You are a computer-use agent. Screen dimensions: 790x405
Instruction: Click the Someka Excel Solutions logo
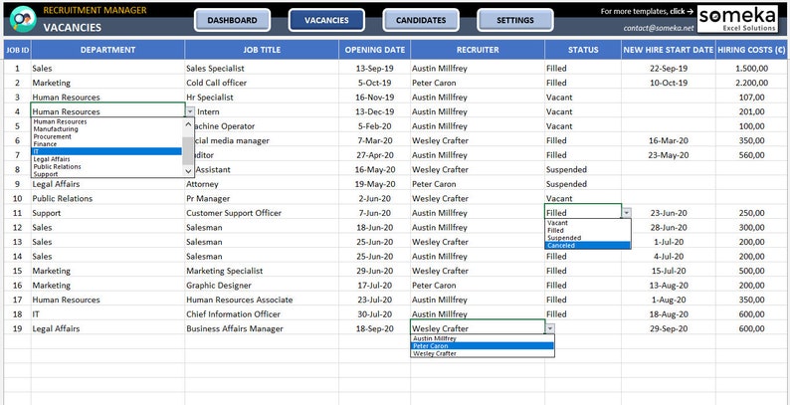(737, 19)
